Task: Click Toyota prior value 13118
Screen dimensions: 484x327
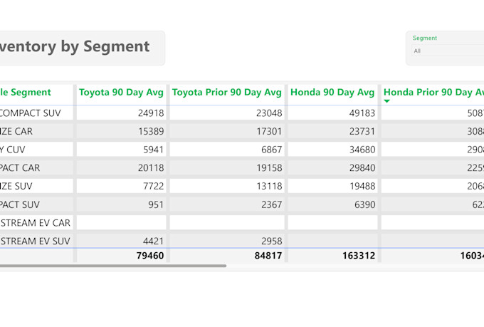Action: click(269, 186)
